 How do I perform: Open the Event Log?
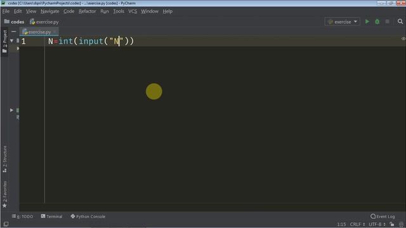[x=383, y=217]
